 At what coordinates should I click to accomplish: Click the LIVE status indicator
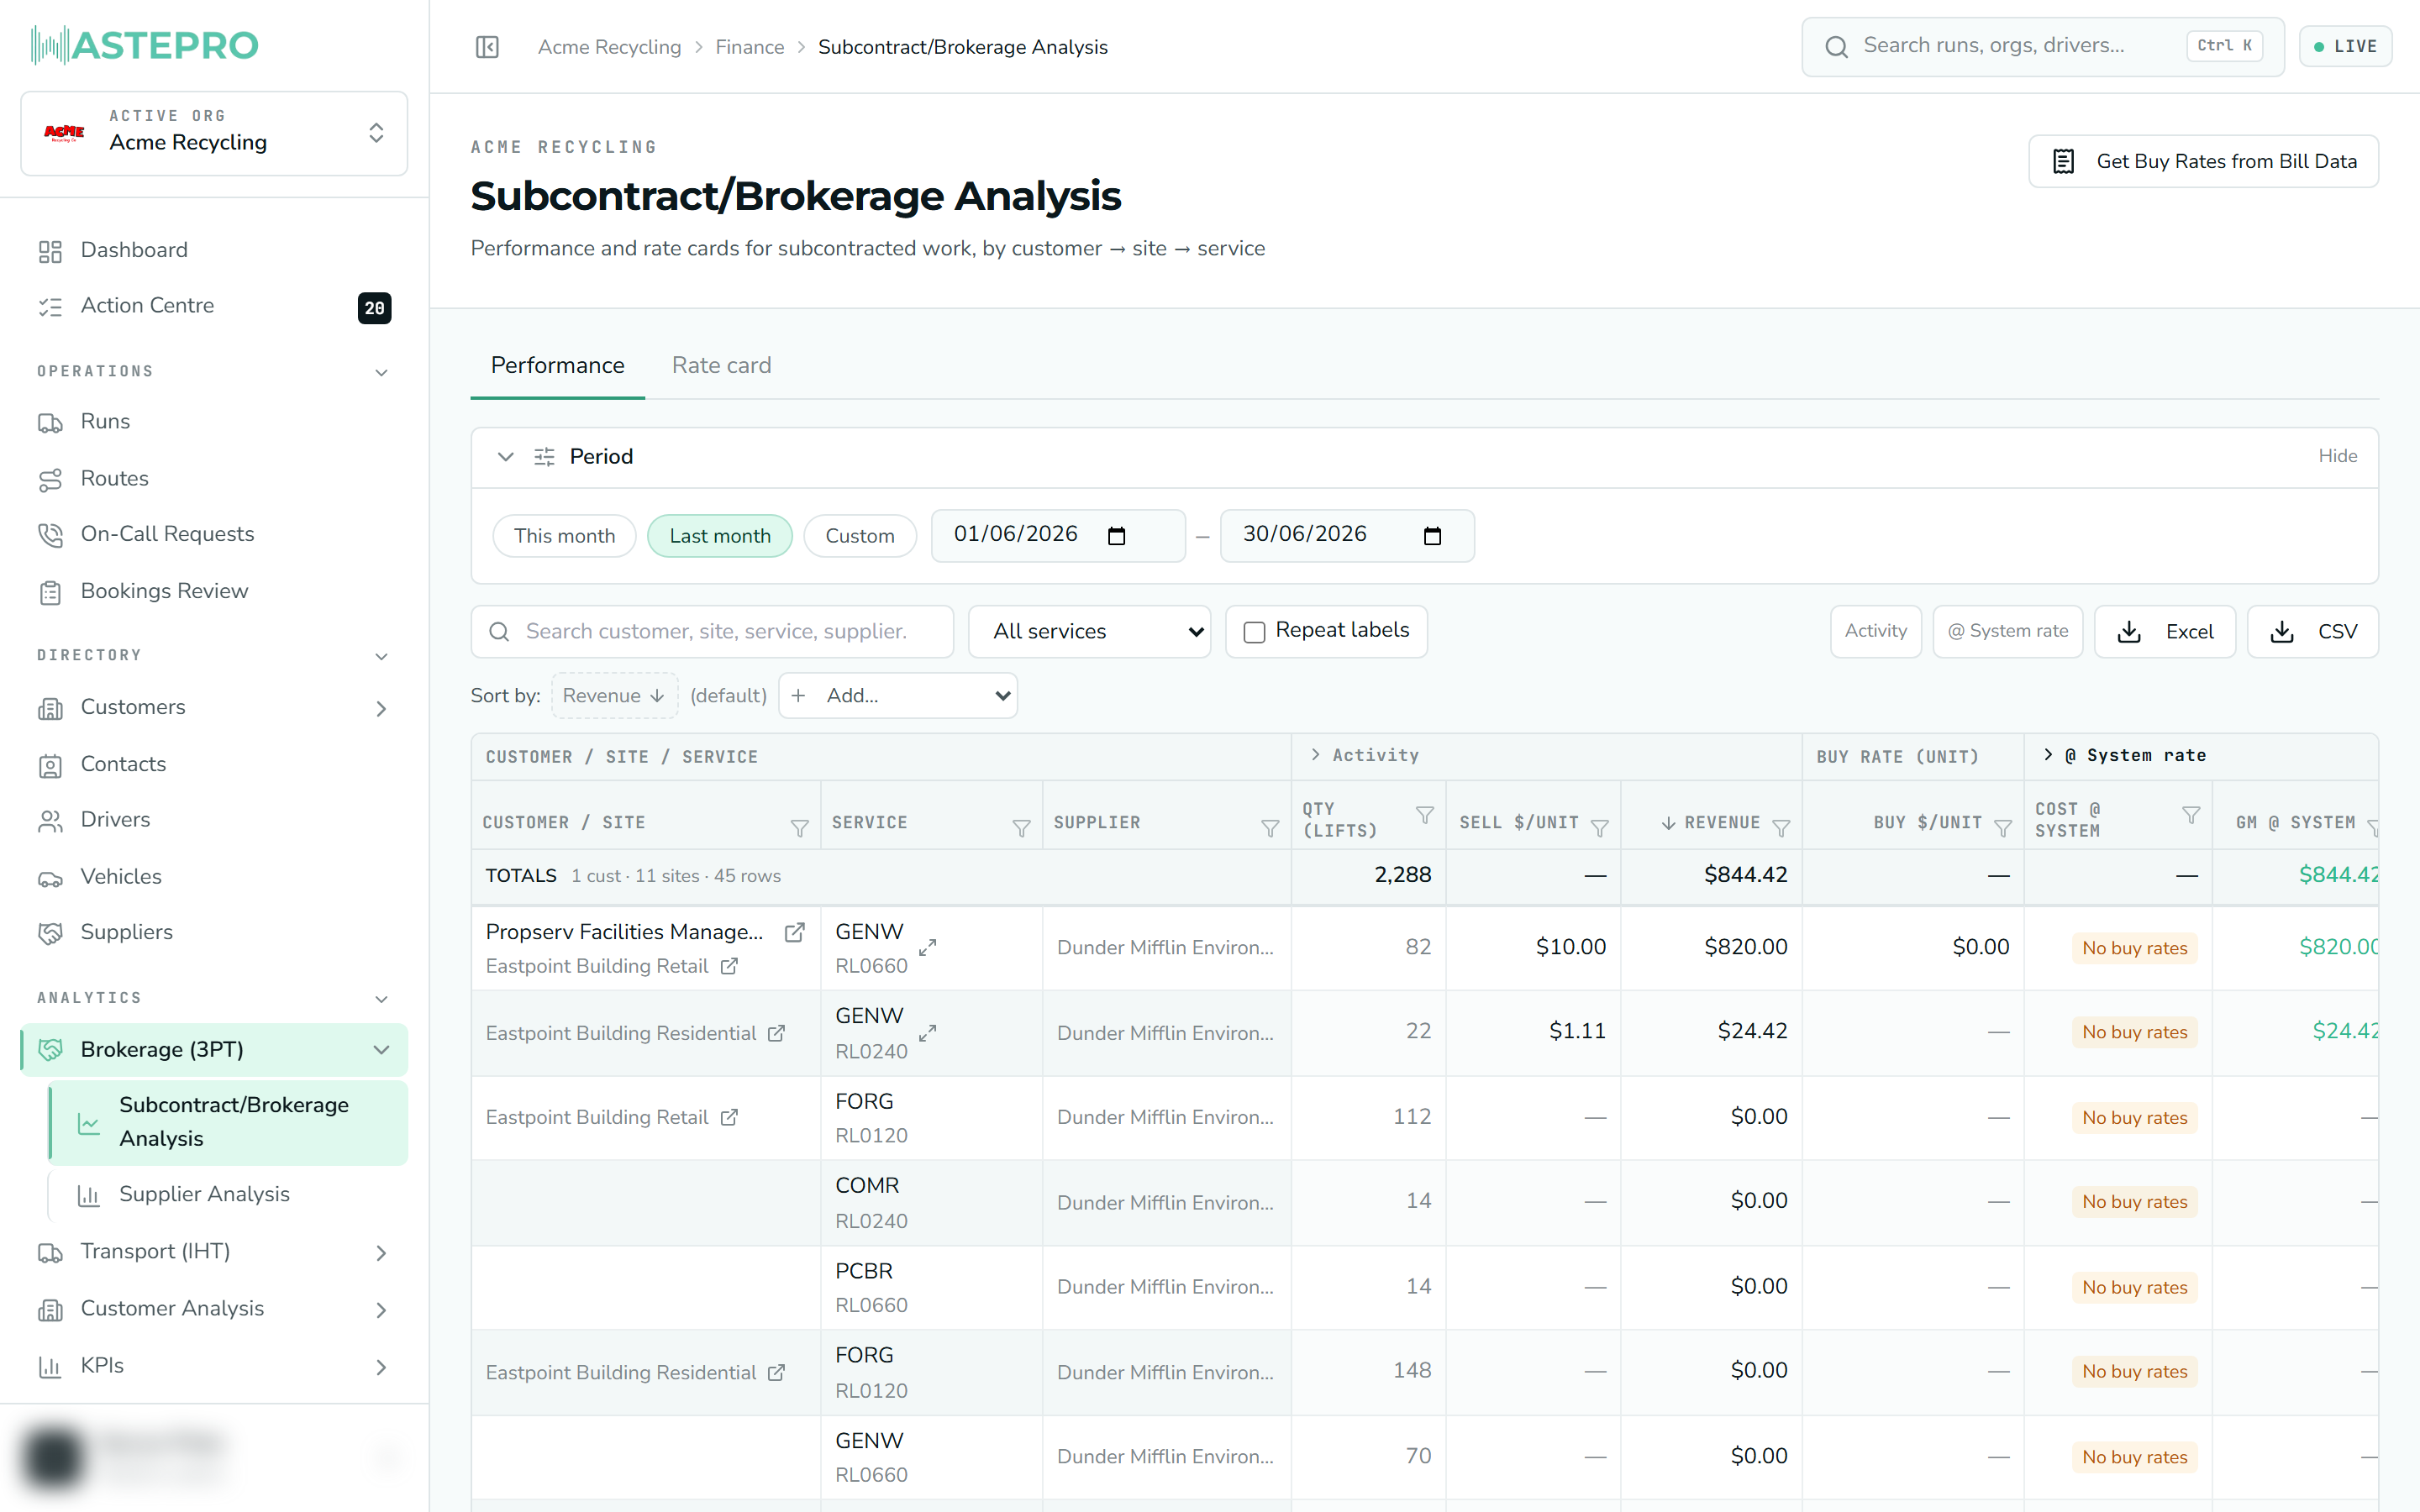pyautogui.click(x=2345, y=46)
